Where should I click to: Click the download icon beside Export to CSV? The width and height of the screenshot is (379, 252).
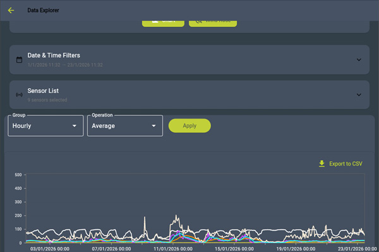coord(322,164)
